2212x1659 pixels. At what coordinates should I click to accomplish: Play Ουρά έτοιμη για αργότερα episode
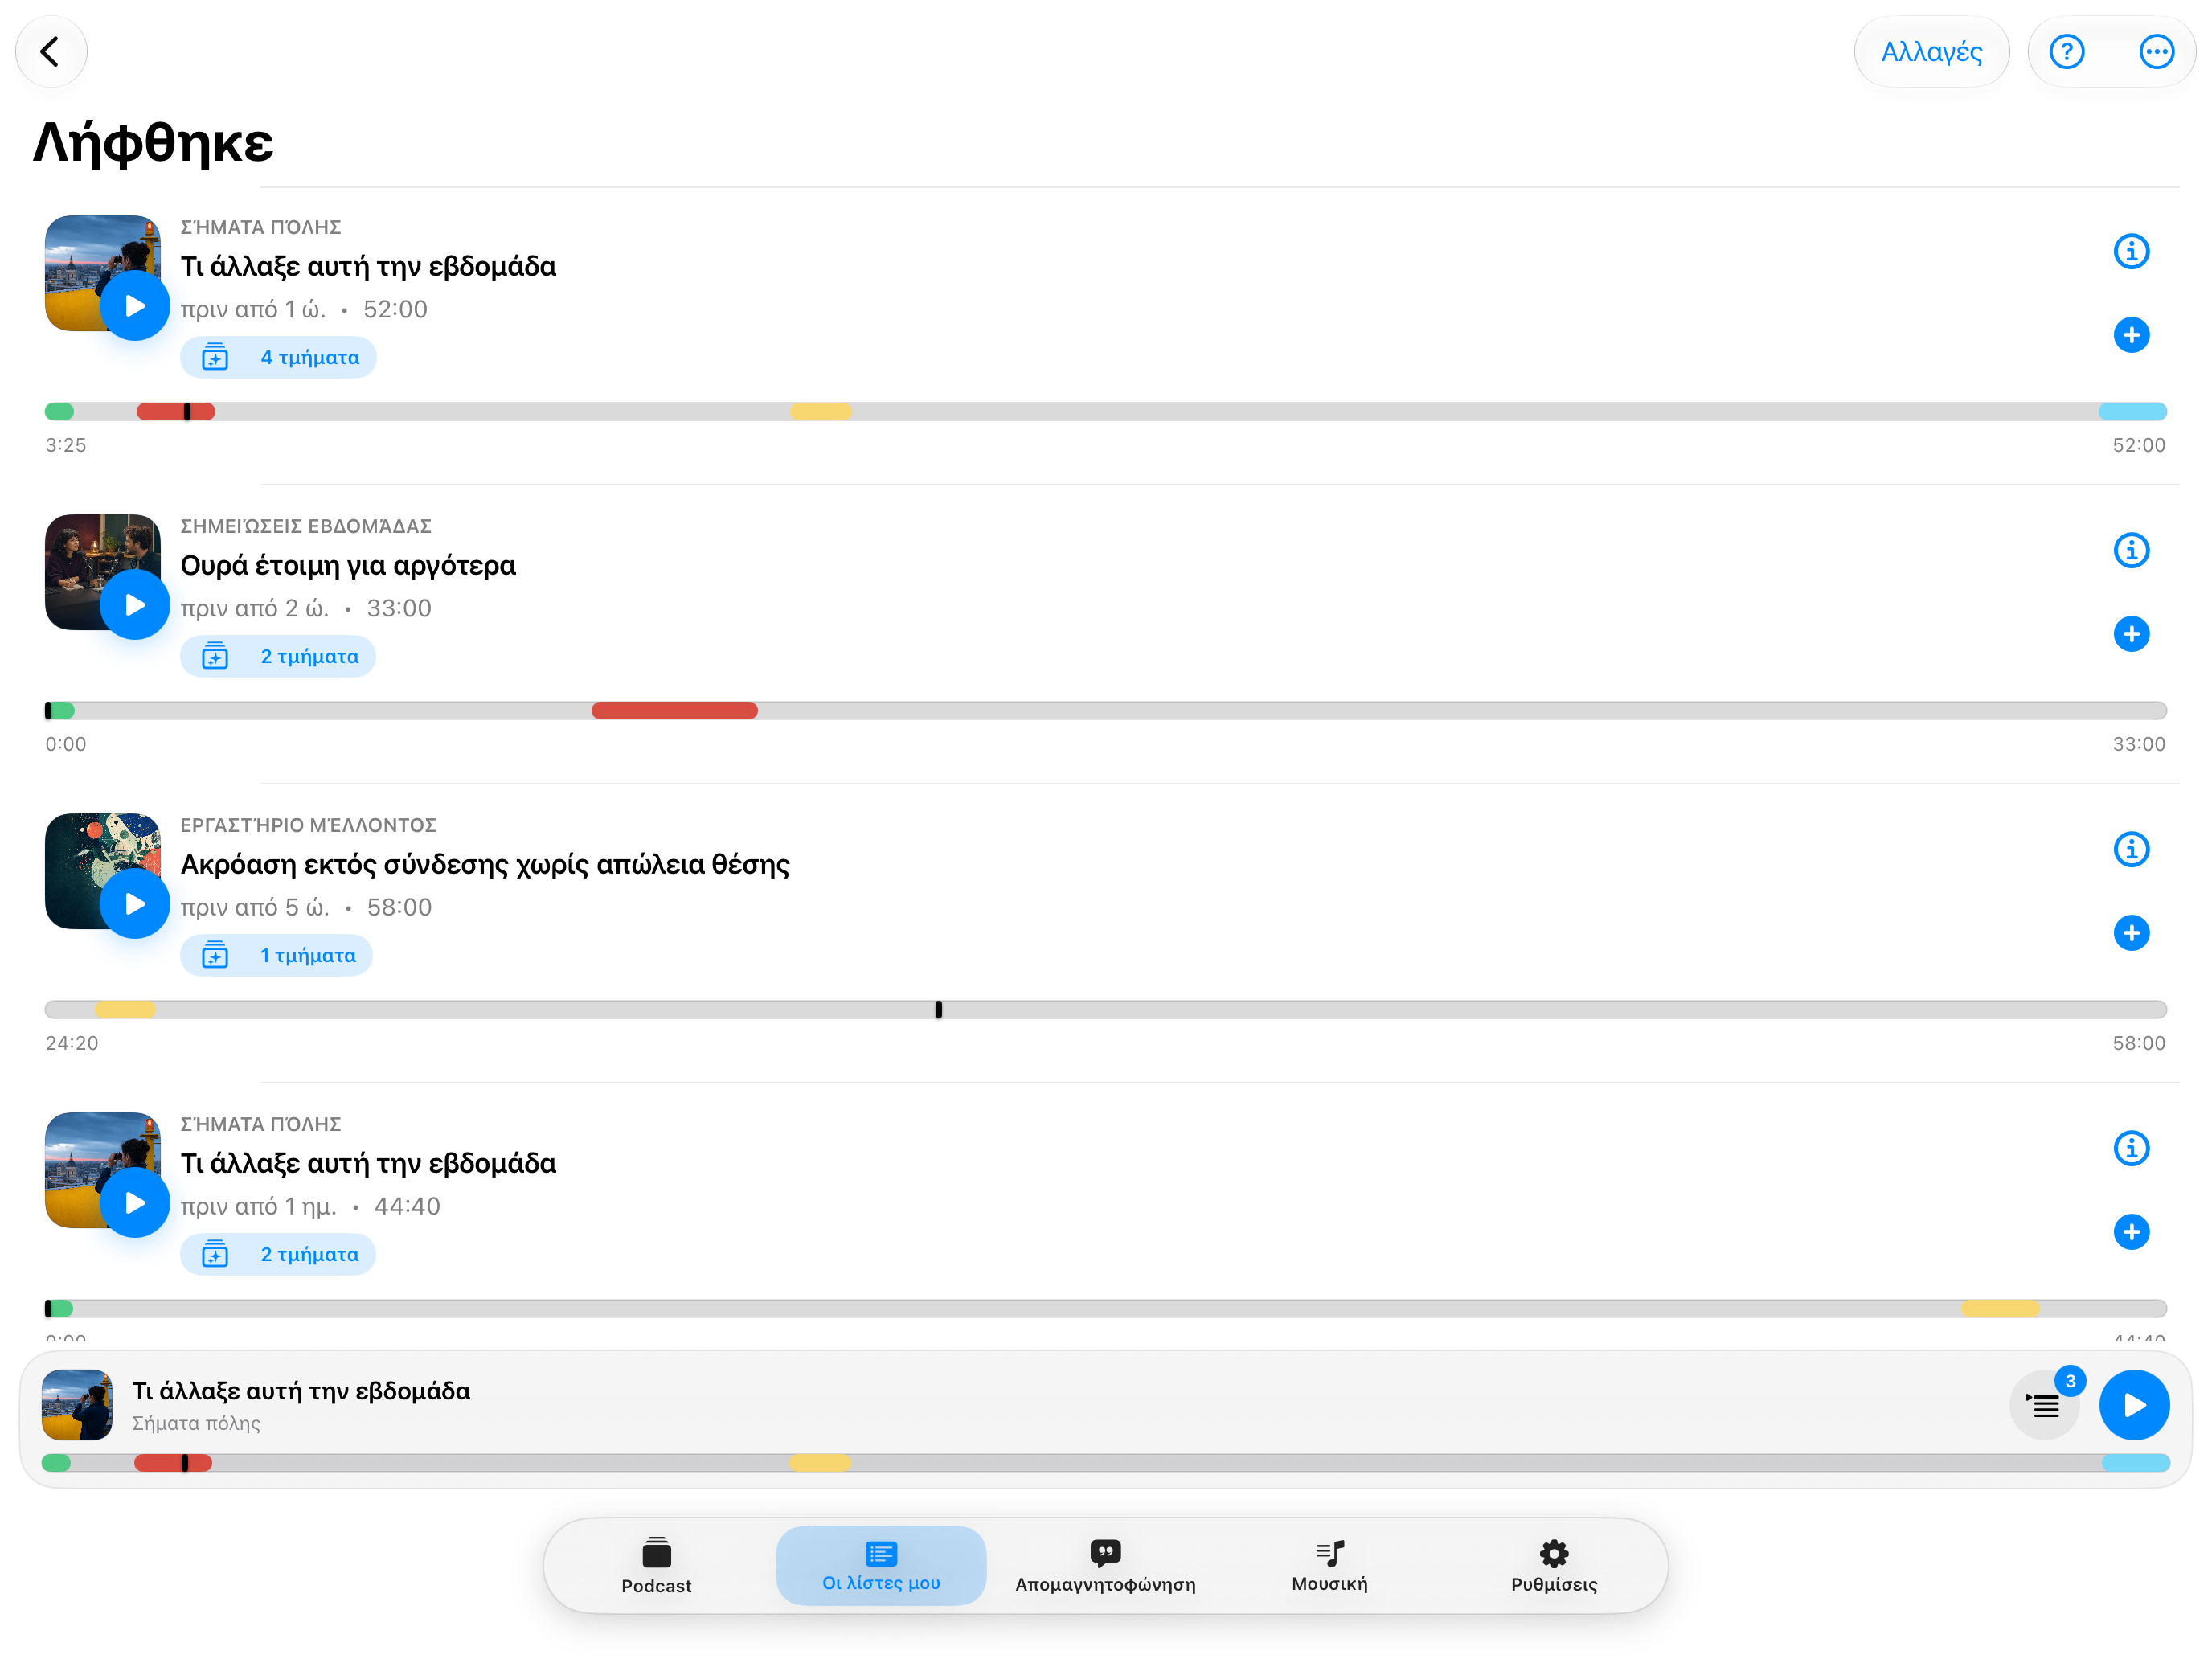[135, 605]
